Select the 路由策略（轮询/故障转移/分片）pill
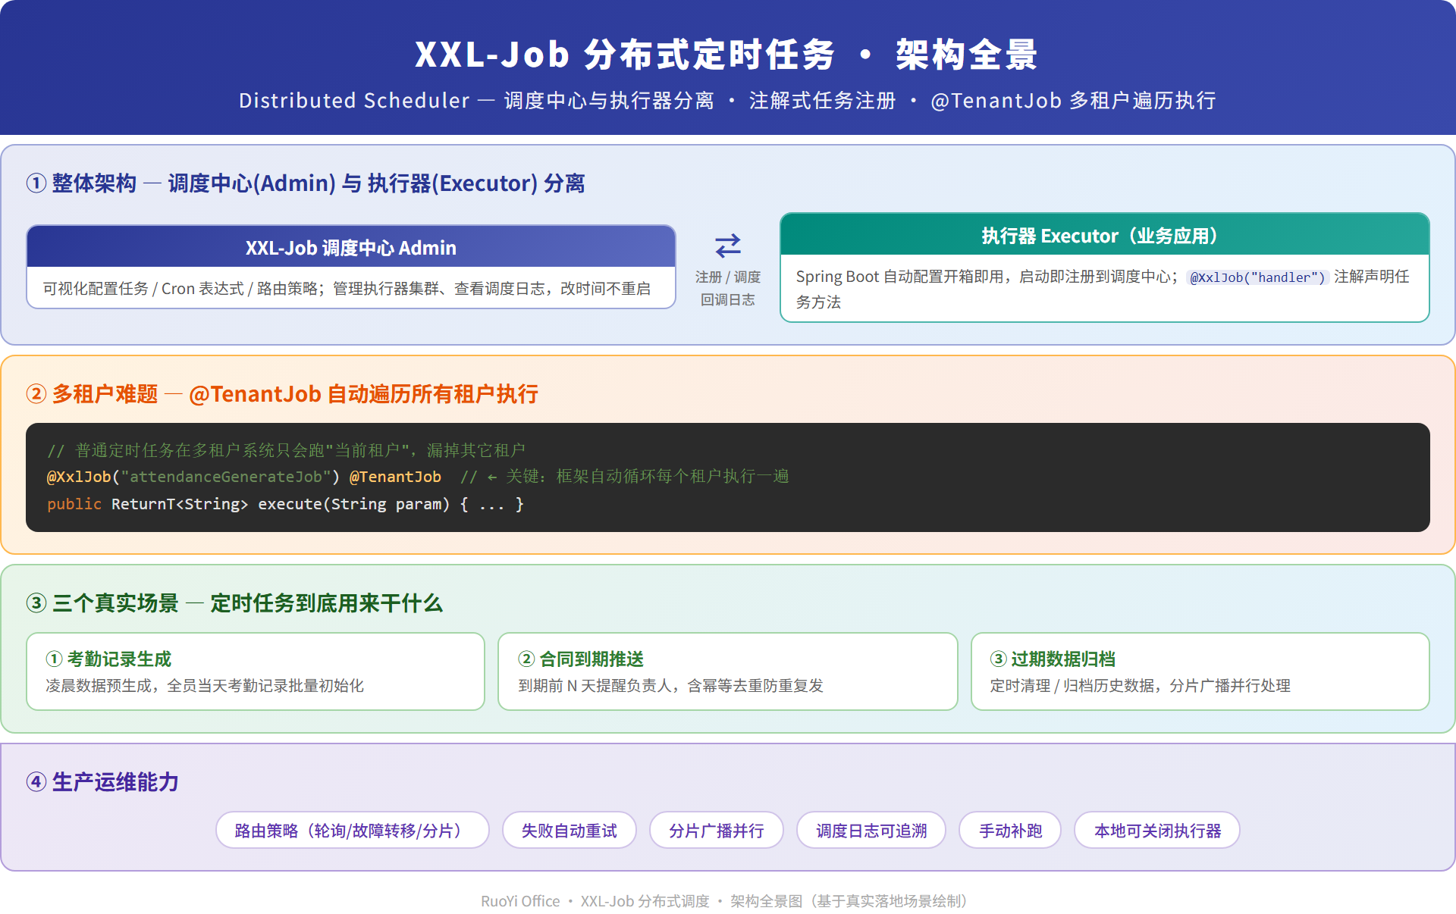Screen dimensions: 1456x914 (x=353, y=830)
